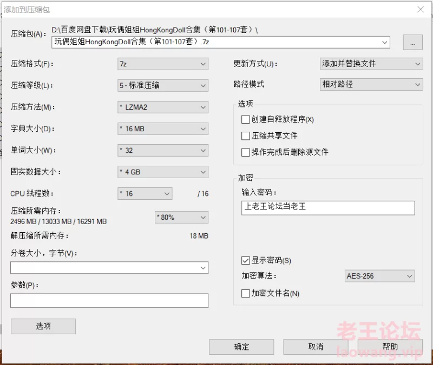This screenshot has height=365, width=433.
Task: Open the archive format (压缩格式) dropdown
Action: pos(162,64)
